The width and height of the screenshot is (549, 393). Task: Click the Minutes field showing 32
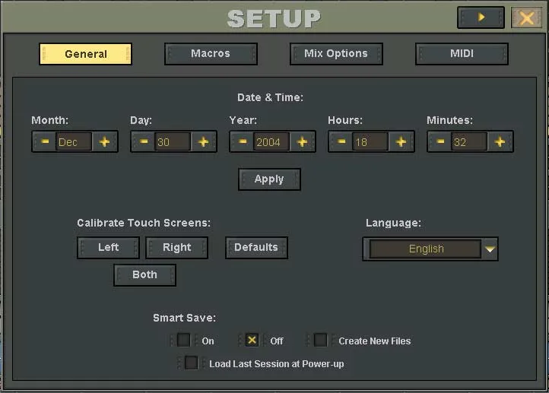tap(469, 141)
